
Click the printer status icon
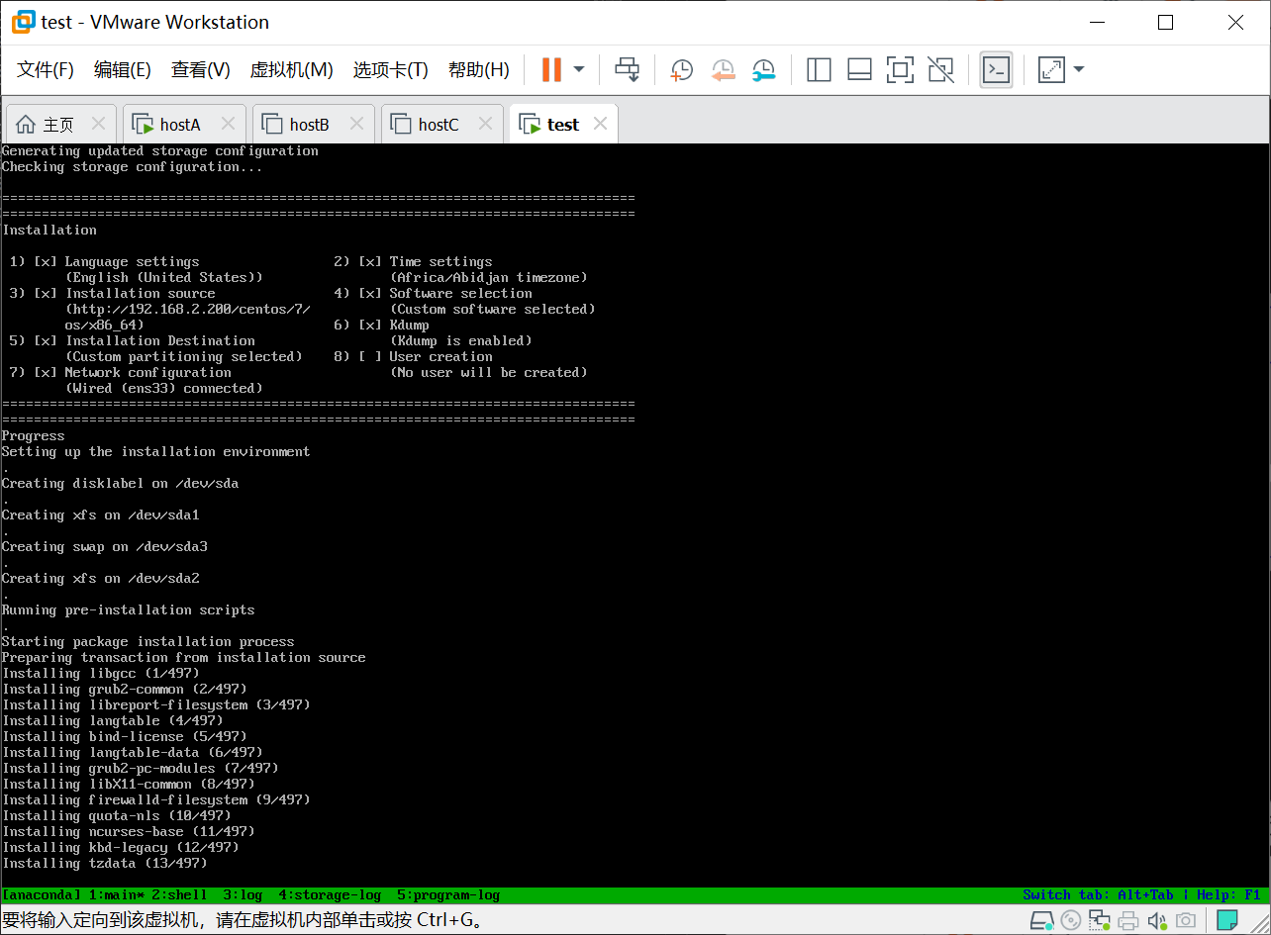coord(1128,921)
